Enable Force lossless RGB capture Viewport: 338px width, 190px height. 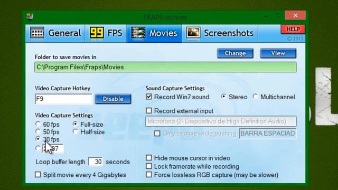[x=149, y=175]
